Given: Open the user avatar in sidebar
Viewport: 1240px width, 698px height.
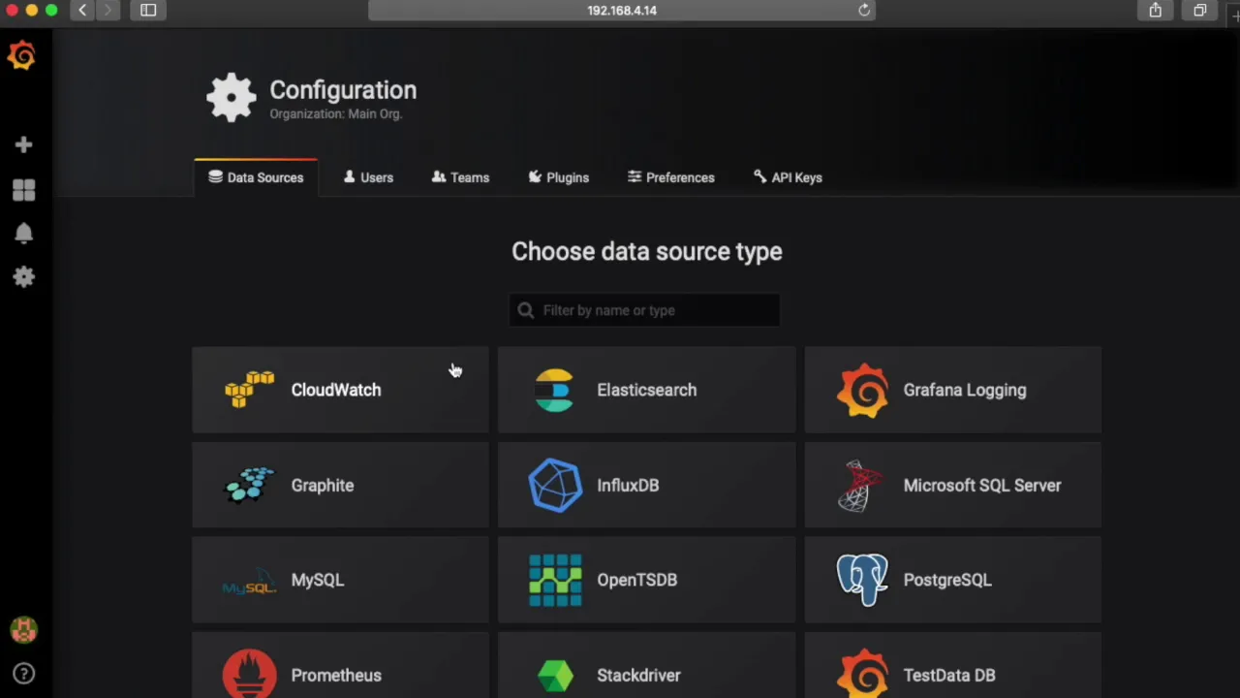Looking at the screenshot, I should coord(23,630).
